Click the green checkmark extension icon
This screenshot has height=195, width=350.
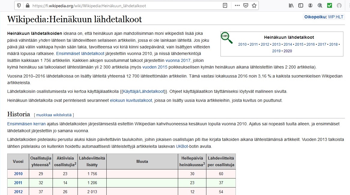point(330,6)
